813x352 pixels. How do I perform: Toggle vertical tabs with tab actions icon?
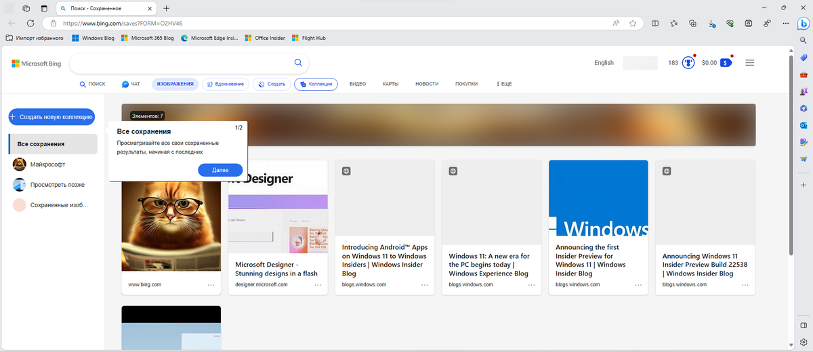tap(44, 8)
